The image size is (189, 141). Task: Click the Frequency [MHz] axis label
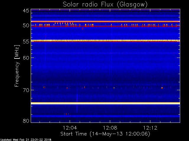17,66
